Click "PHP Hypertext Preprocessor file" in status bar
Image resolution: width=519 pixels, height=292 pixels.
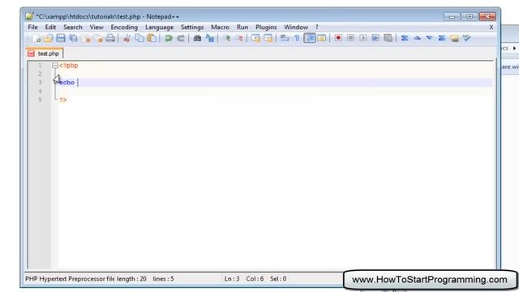[70, 279]
